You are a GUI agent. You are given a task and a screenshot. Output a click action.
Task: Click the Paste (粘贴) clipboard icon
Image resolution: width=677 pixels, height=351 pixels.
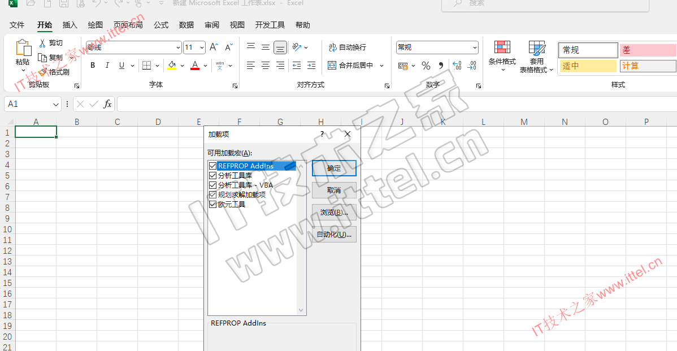point(23,47)
